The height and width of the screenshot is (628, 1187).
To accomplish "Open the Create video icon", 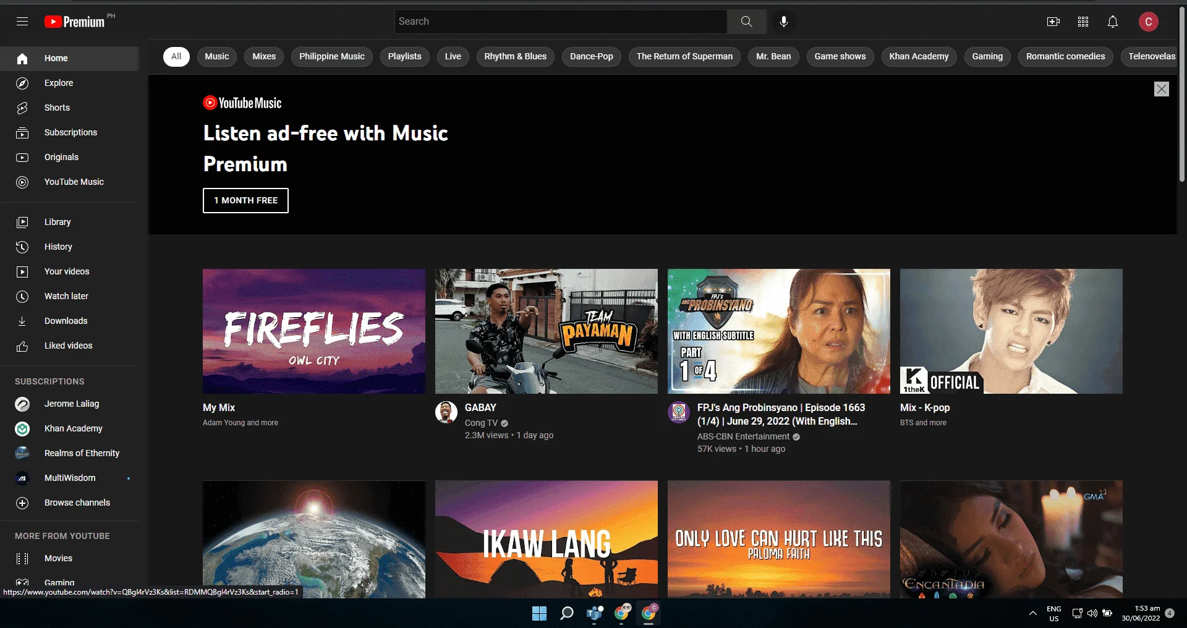I will coord(1053,22).
